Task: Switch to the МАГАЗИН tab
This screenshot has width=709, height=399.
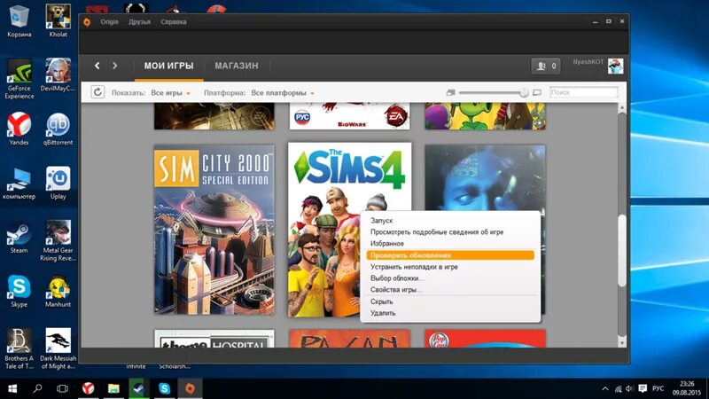Action: (237, 66)
